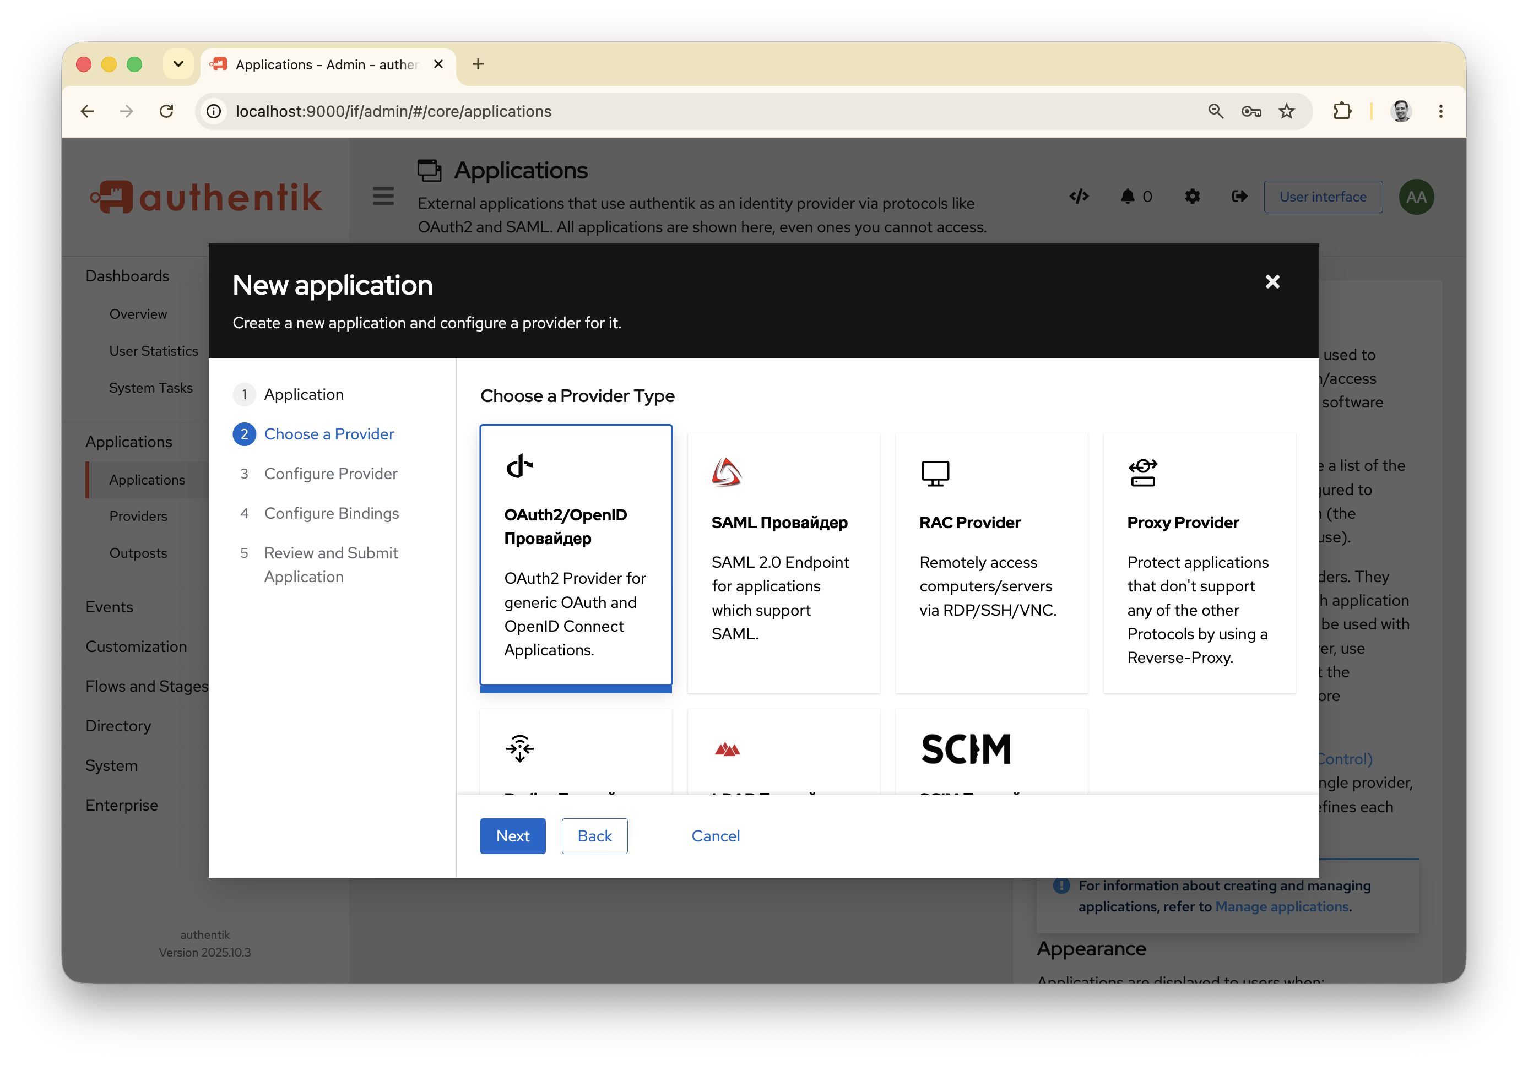Bookmark this page with the star
Screen dimensions: 1528x1065
[x=1286, y=111]
